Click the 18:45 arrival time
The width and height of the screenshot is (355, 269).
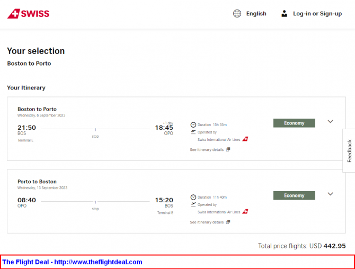point(164,128)
